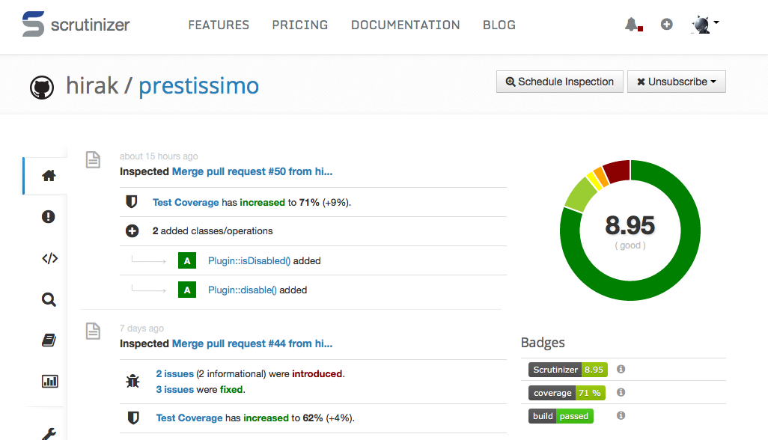View statistics using the bar chart sidebar icon
The image size is (768, 440).
(49, 381)
